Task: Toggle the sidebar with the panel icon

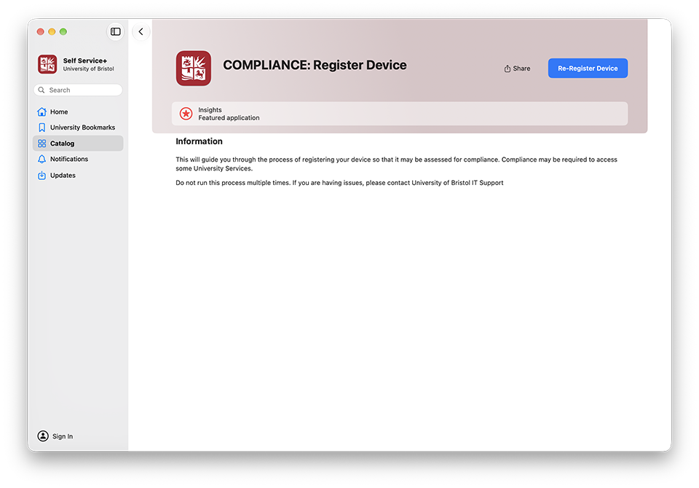Action: 116,31
